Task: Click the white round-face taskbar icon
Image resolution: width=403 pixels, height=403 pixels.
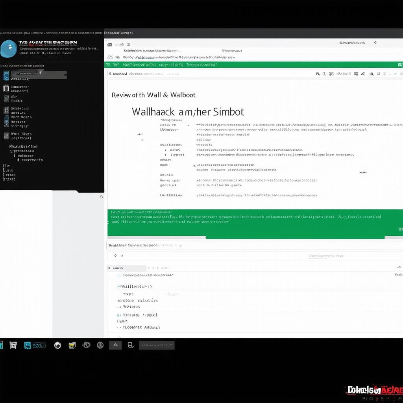Action: 57,346
